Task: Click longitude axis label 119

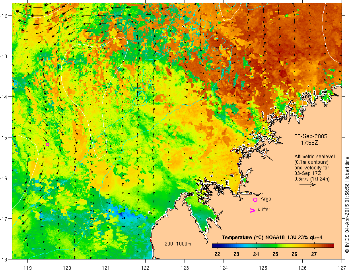Action: click(28, 268)
